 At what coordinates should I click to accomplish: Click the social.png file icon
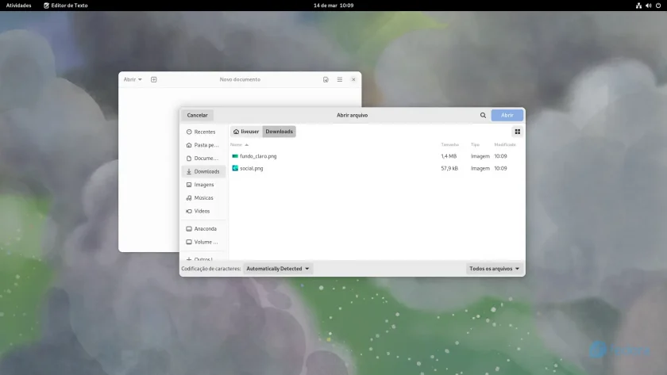coord(235,168)
